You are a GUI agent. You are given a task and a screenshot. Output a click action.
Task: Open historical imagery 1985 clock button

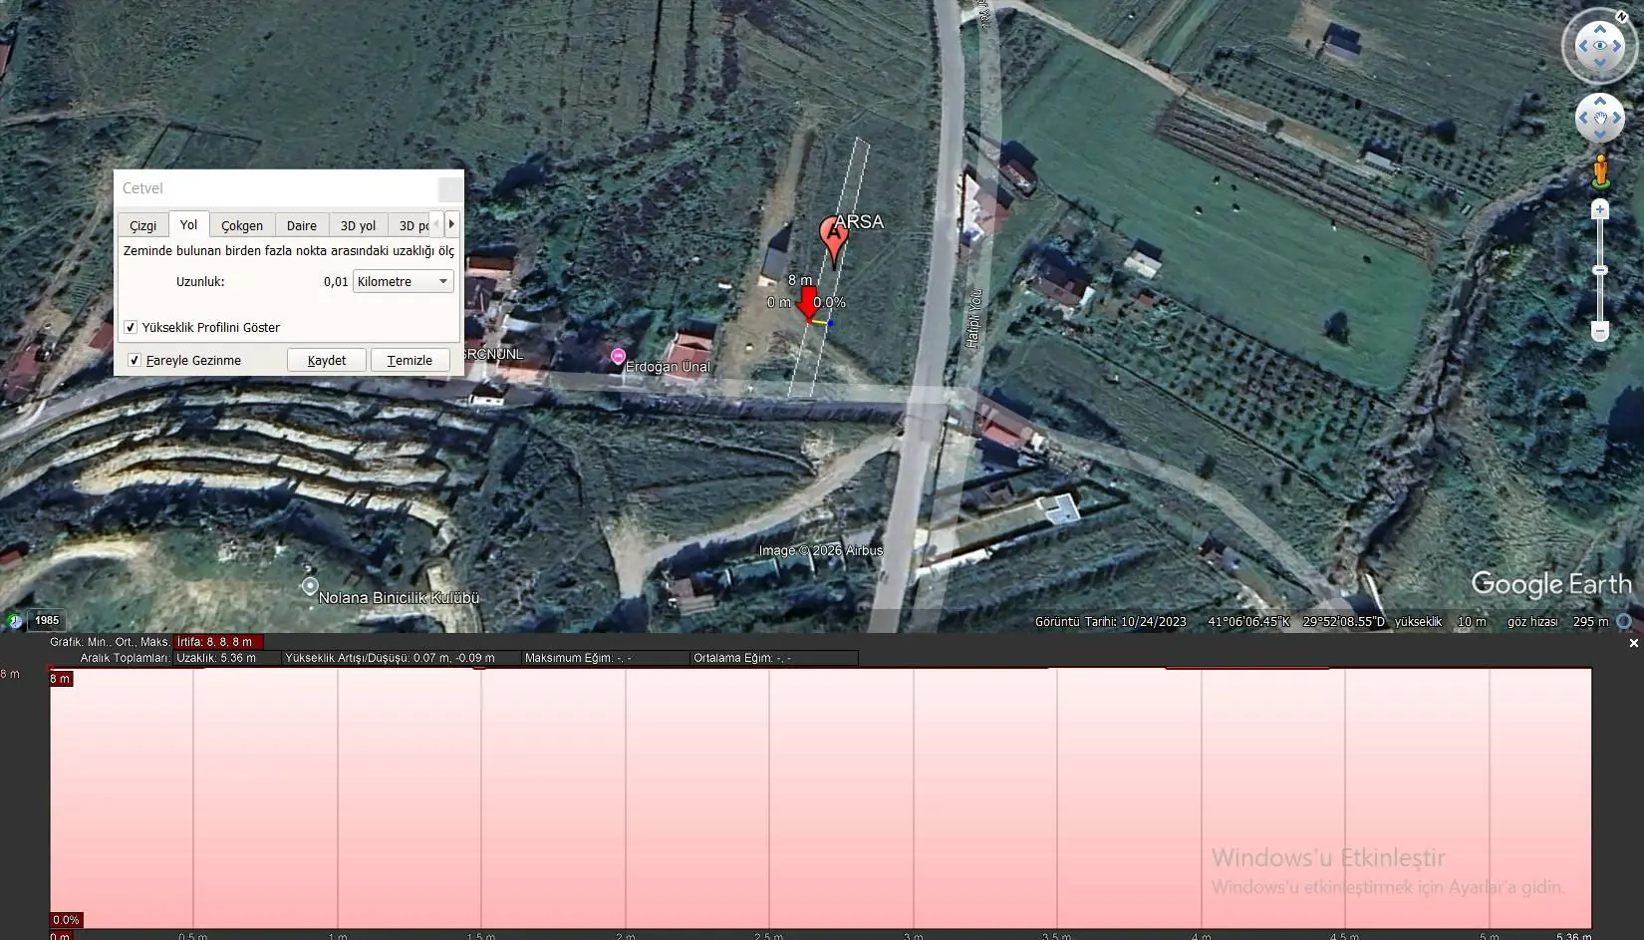coord(33,620)
